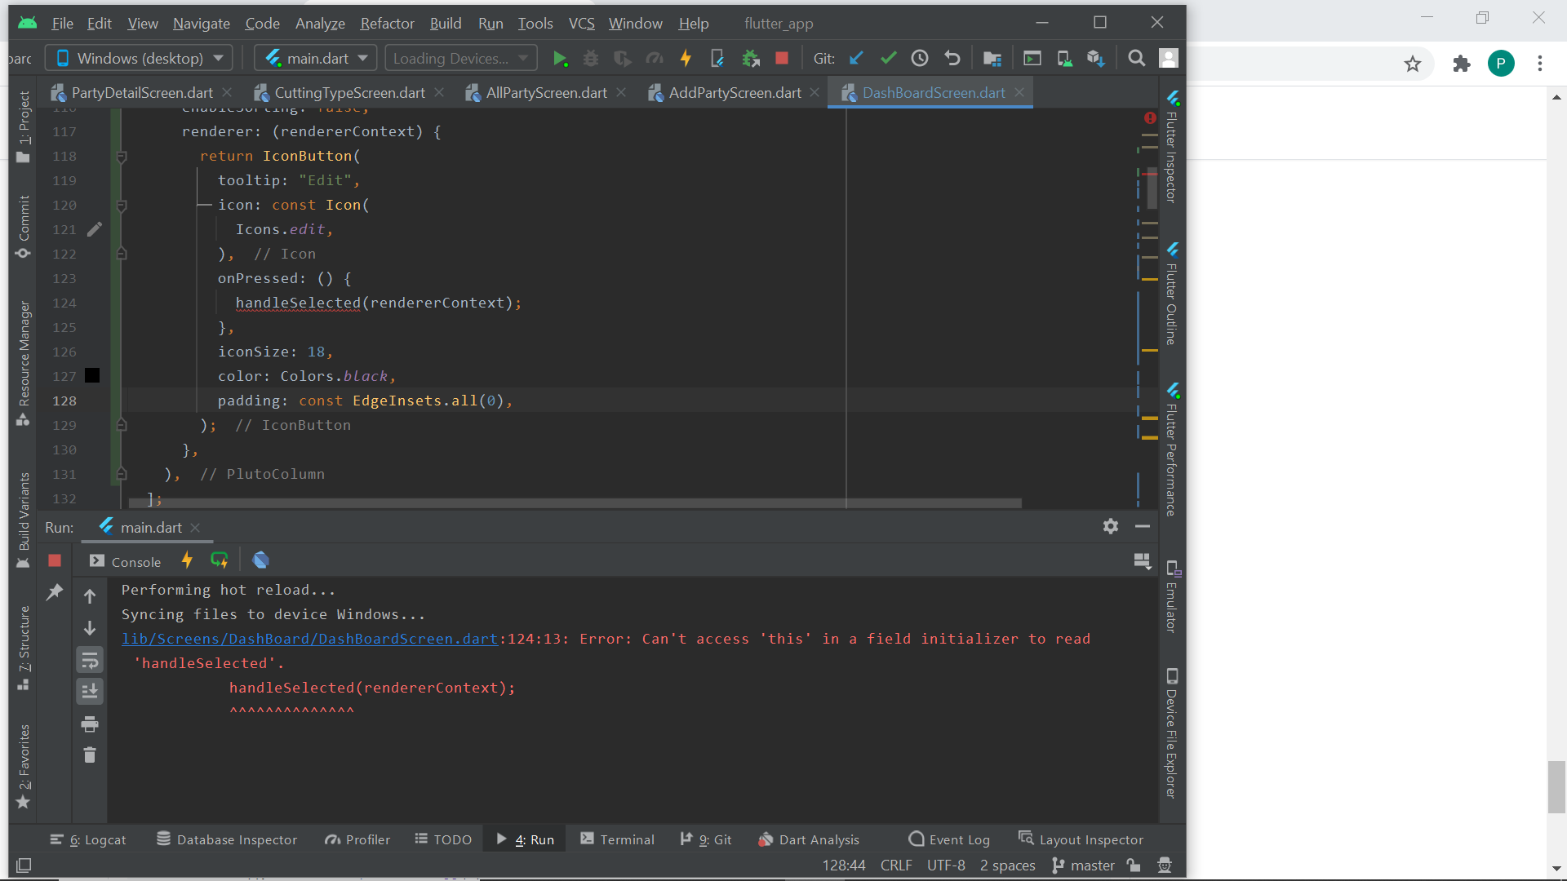Viewport: 1567px width, 881px height.
Task: Click the Colors.black color preview swatch
Action: pos(92,375)
